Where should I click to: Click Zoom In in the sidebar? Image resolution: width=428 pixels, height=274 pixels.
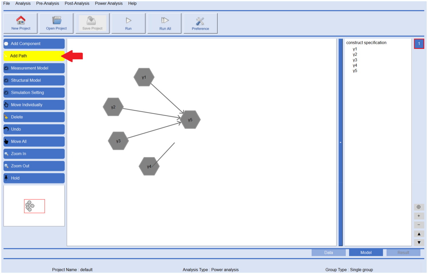coord(34,154)
